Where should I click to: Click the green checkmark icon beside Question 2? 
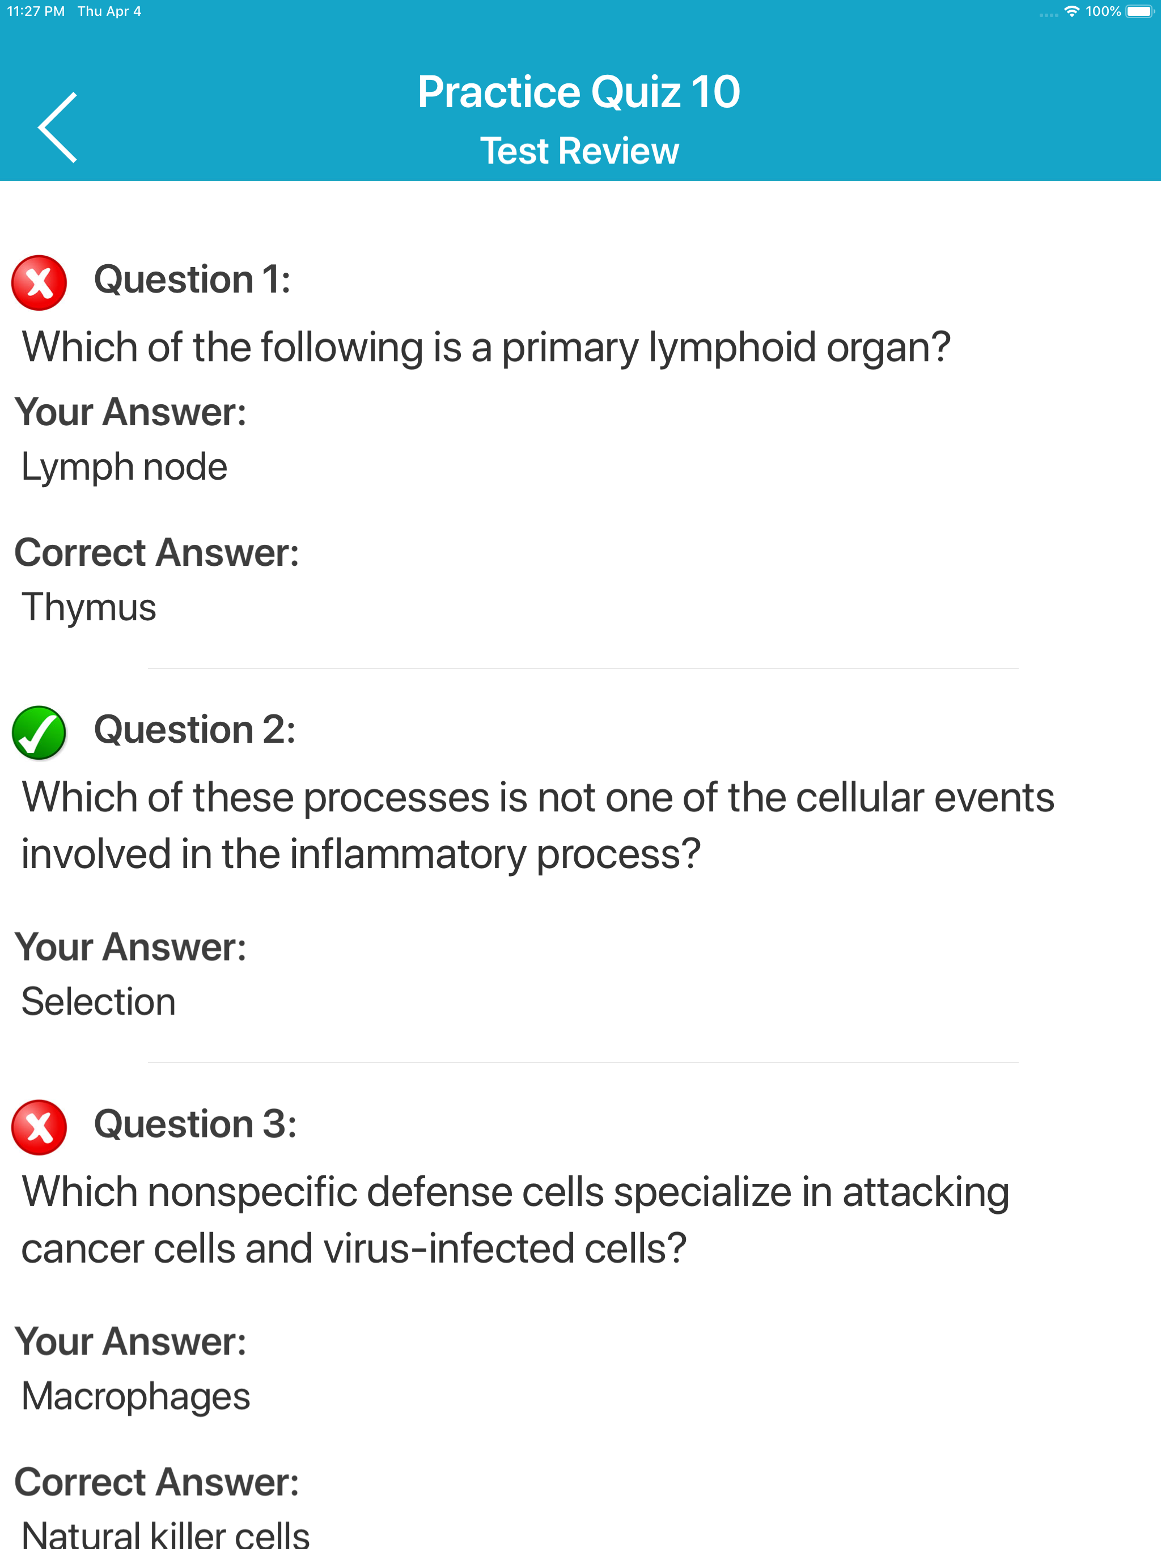click(39, 733)
